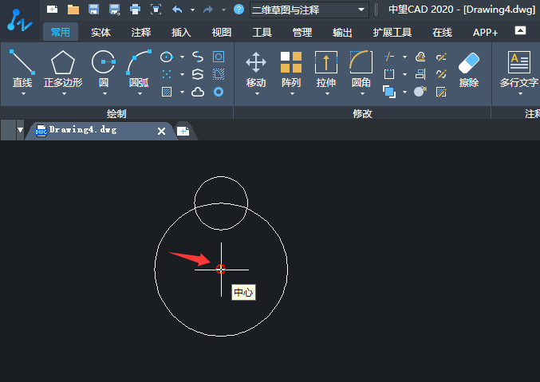The height and width of the screenshot is (382, 540).
Task: Save the drawing with the save icon
Action: click(x=93, y=10)
